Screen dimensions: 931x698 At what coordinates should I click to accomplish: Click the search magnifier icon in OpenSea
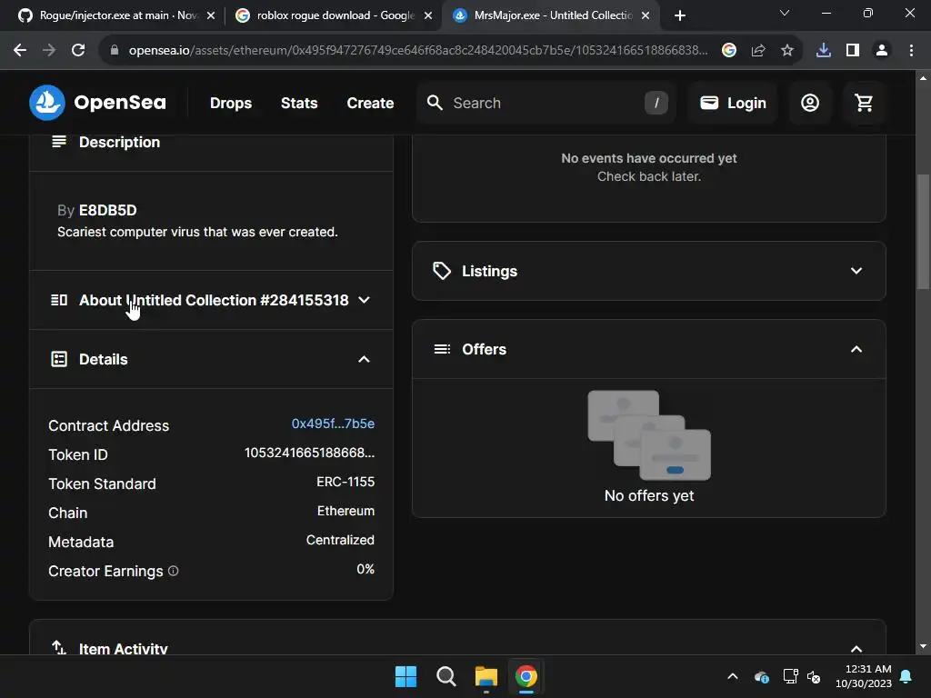435,103
